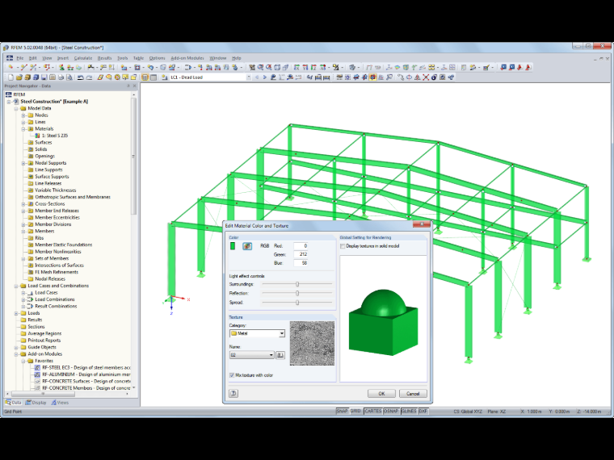This screenshot has width=614, height=460.
Task: Toggle SNAP in status bar
Action: [342, 411]
